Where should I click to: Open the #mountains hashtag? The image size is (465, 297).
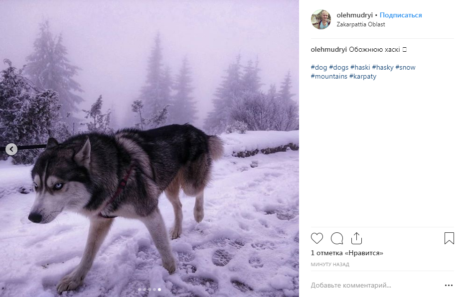[x=329, y=76]
